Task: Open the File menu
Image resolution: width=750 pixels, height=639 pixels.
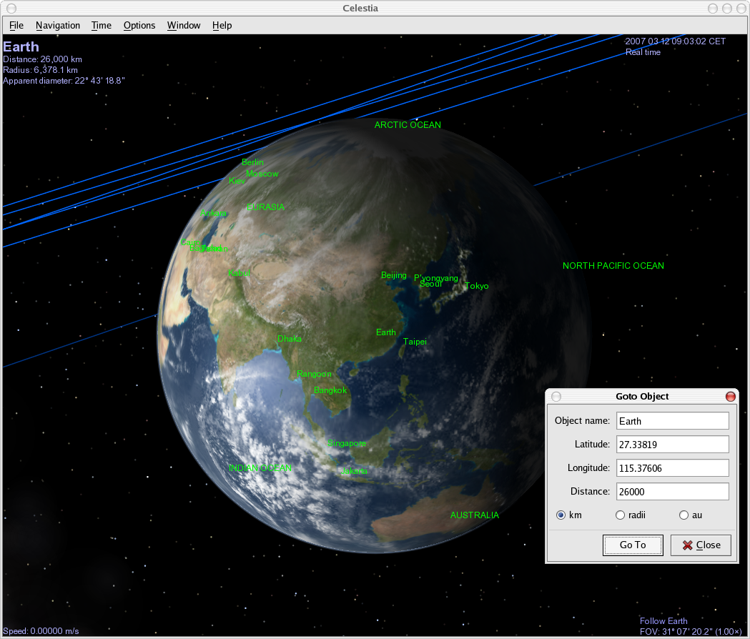Action: (x=16, y=25)
